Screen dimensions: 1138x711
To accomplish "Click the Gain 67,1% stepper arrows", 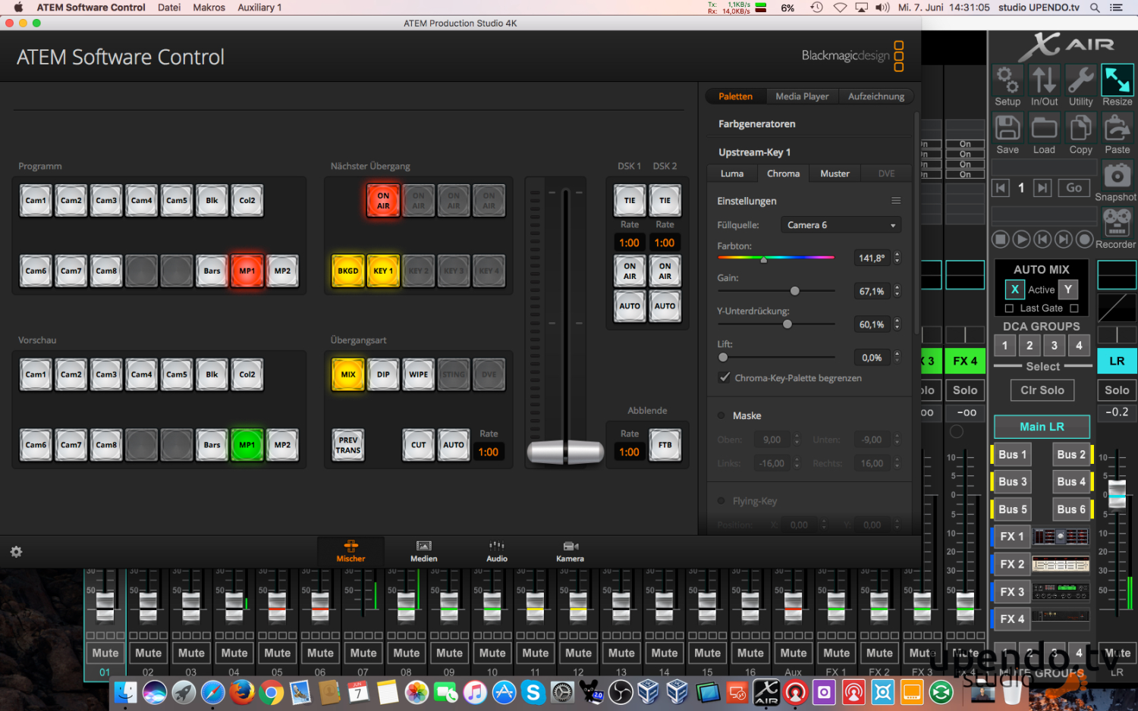I will click(x=898, y=291).
